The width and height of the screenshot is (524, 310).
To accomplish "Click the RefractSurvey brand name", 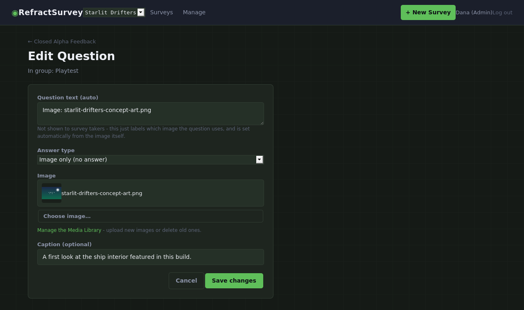I will pos(51,12).
